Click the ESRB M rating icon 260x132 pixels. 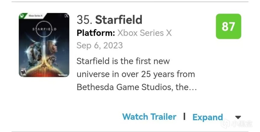pos(22,73)
